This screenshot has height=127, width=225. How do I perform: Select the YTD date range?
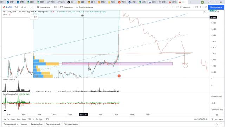coord(29,119)
